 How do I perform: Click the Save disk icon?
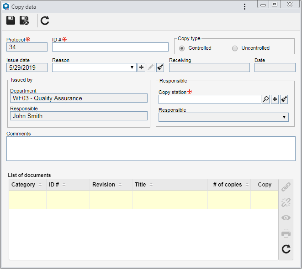pyautogui.click(x=11, y=21)
